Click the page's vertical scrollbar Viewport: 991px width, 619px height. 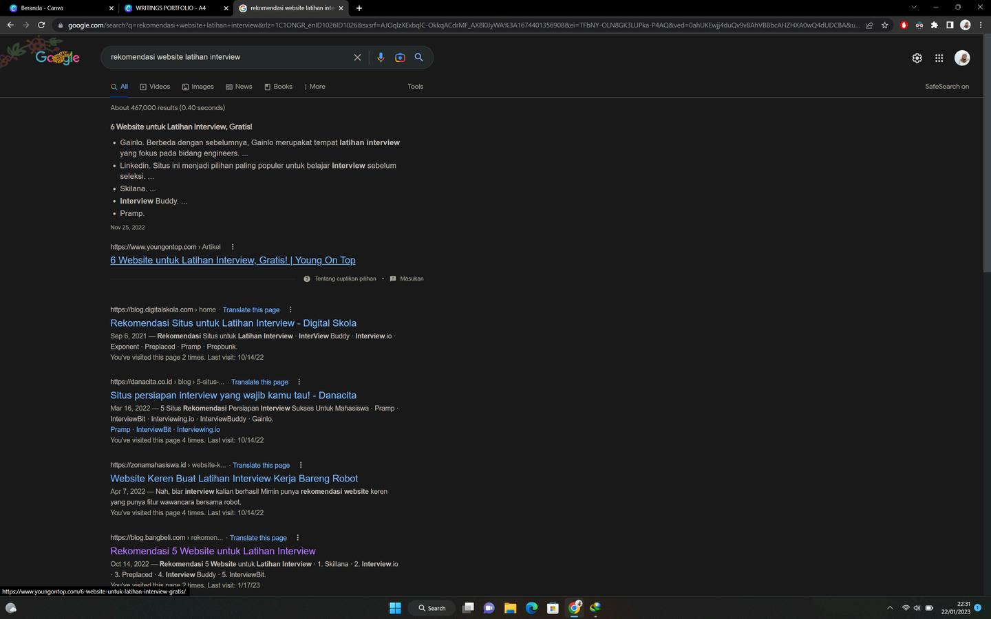point(987,155)
